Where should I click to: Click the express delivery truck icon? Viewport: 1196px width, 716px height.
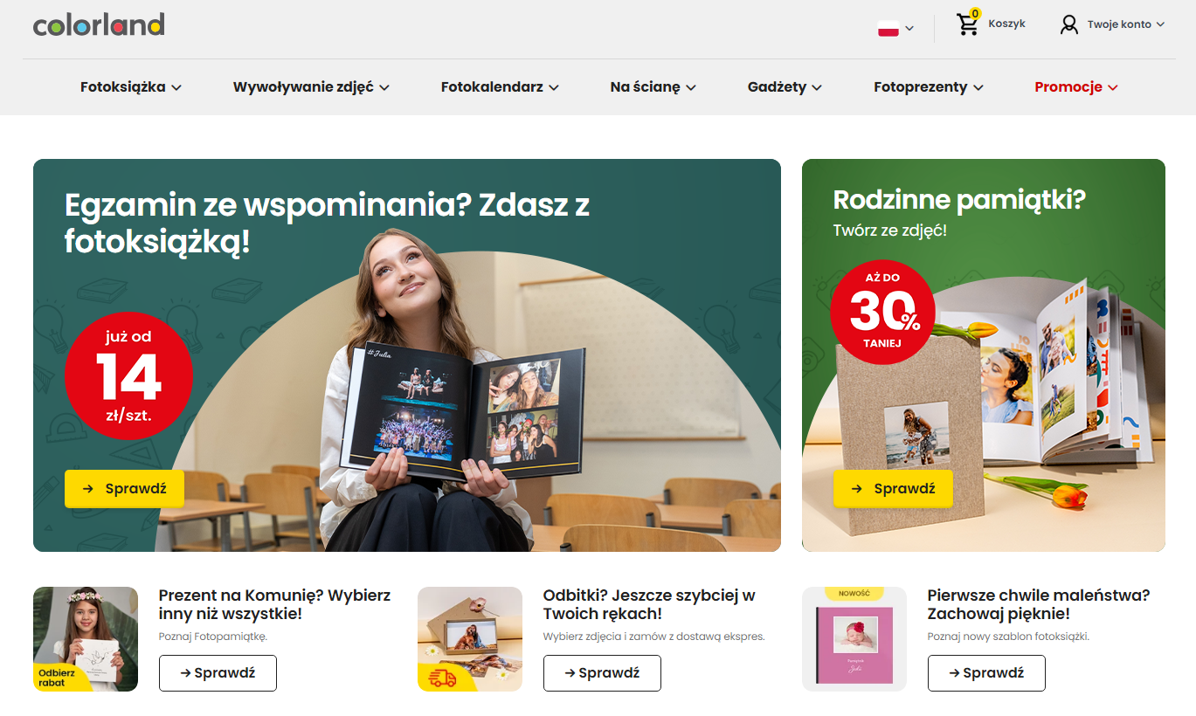tap(444, 678)
